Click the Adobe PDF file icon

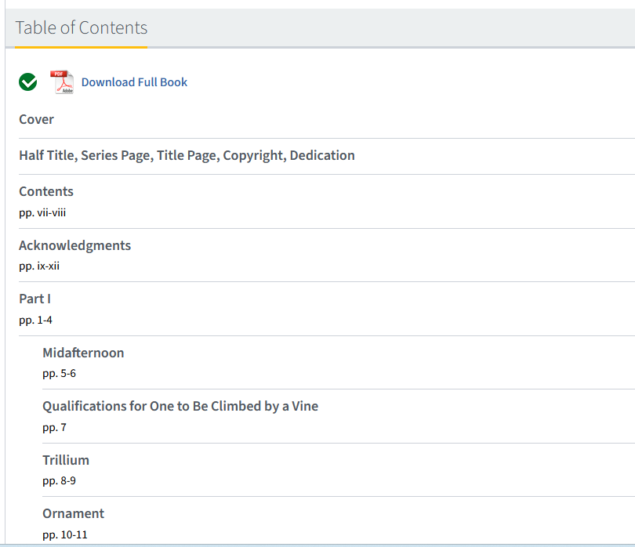62,82
